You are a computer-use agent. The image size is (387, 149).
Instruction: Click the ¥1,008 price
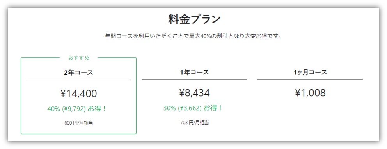click(x=310, y=93)
